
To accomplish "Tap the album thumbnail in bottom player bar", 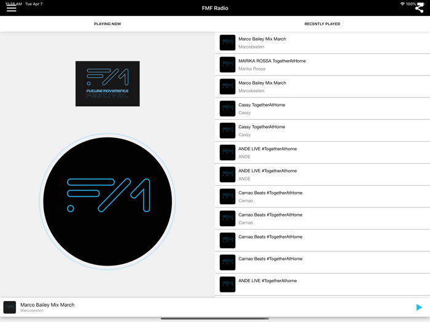I will pyautogui.click(x=10, y=307).
